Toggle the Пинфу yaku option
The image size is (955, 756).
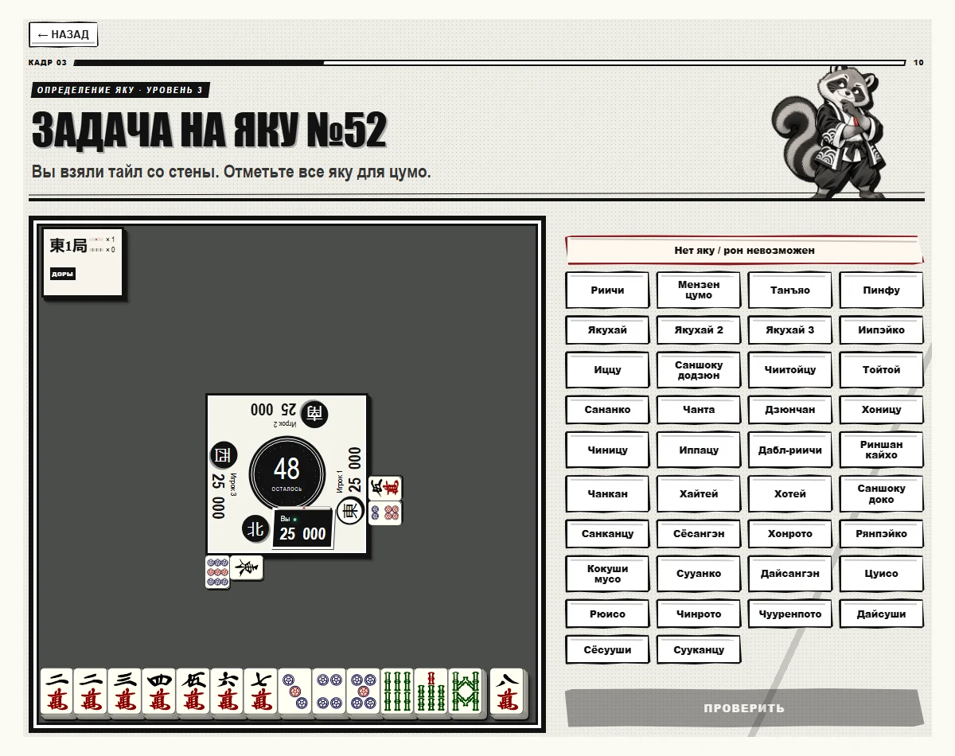pos(881,290)
